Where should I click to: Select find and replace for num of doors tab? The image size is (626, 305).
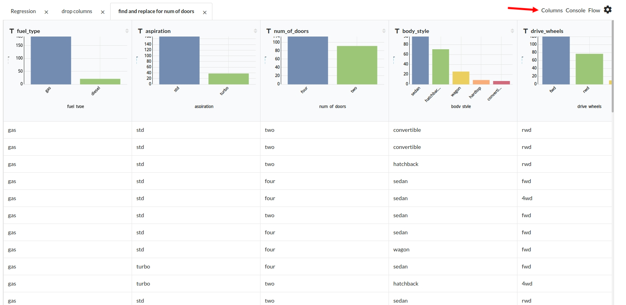coord(156,12)
